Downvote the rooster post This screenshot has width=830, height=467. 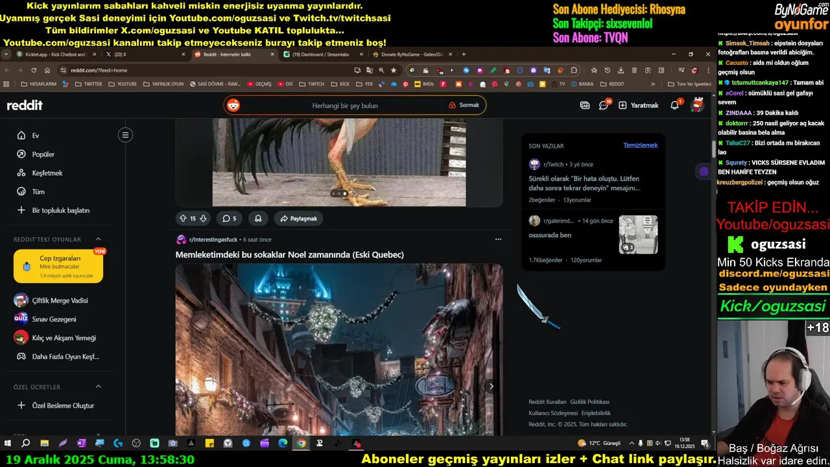(x=203, y=219)
